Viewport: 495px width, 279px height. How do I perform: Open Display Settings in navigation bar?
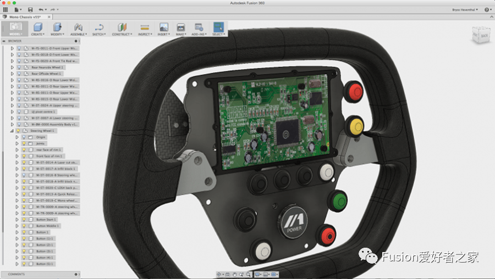pyautogui.click(x=258, y=274)
